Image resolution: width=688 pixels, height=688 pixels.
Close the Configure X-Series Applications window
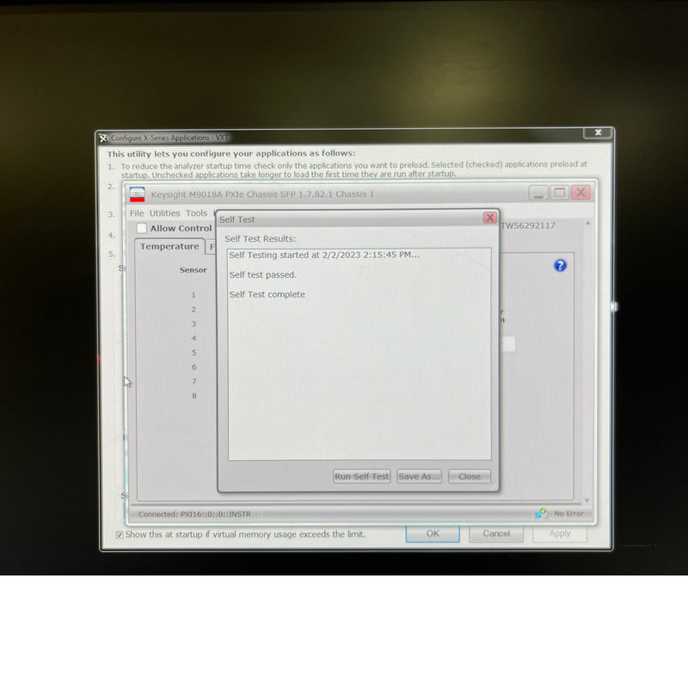(597, 133)
